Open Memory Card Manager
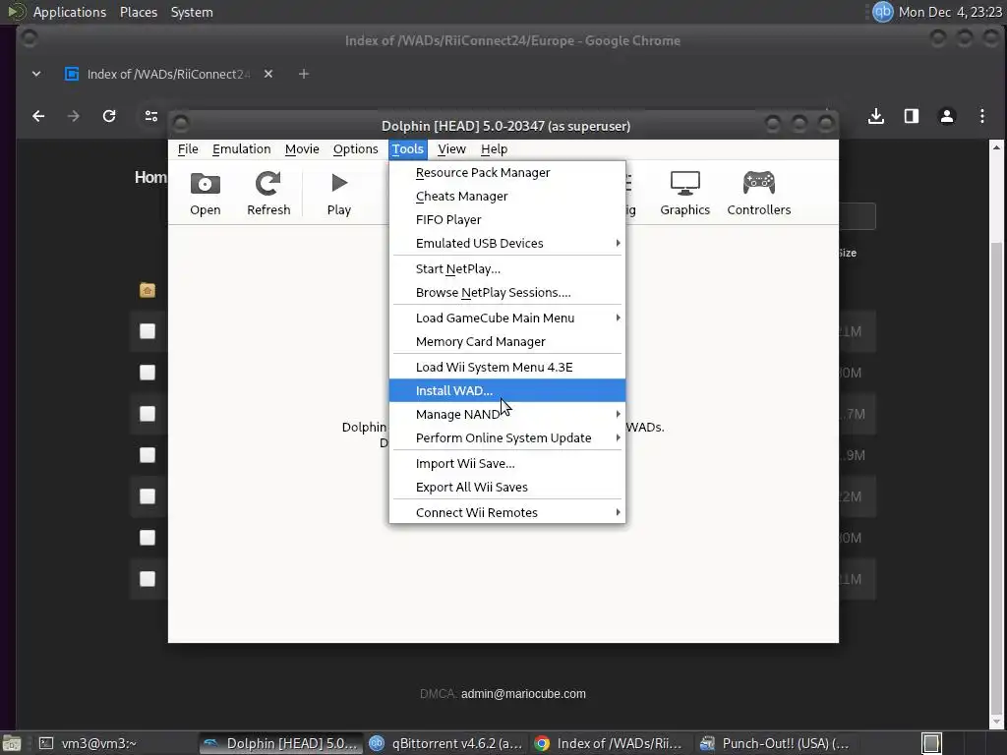Screen dimensions: 1007x755 [507, 341]
